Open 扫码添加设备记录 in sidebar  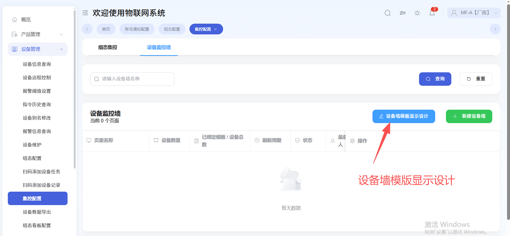point(38,185)
